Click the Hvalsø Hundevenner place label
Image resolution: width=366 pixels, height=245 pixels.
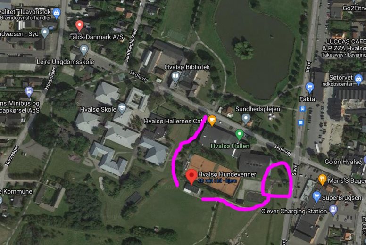click(227, 174)
